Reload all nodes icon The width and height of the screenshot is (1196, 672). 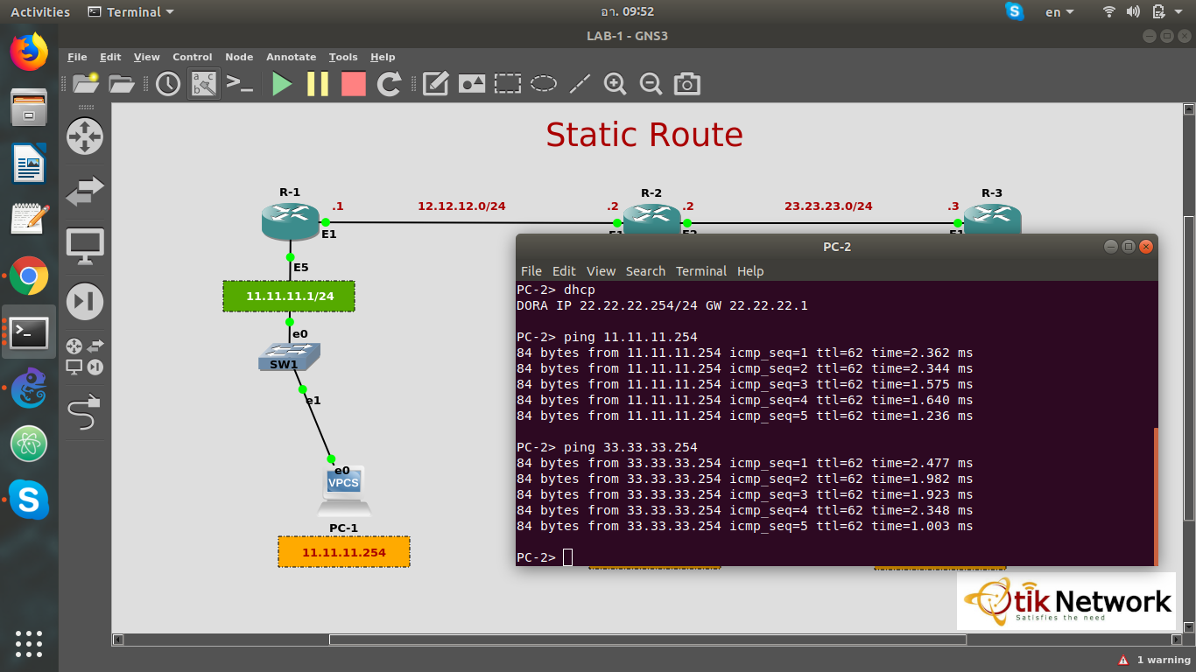389,84
